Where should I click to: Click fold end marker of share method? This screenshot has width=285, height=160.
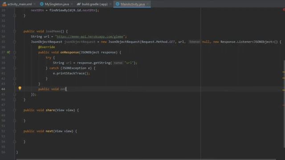(15, 121)
